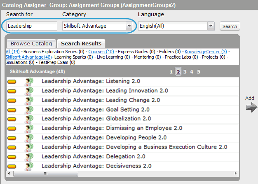Click the scrollbar left arrow

[9, 173]
